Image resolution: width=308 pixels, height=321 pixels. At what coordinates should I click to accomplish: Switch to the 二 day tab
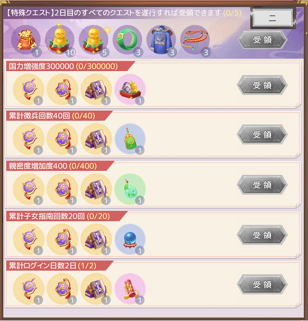click(x=272, y=18)
